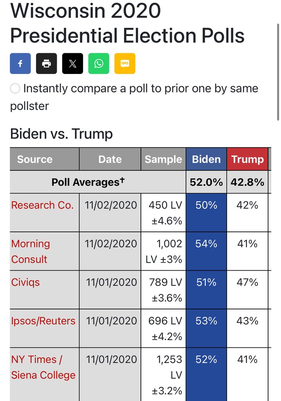Click the page's vertical scrollbar
The height and width of the screenshot is (401, 281).
pos(278,72)
